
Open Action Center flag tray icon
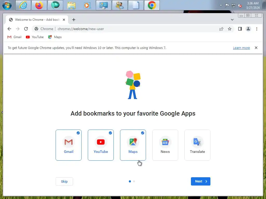[x=227, y=5]
